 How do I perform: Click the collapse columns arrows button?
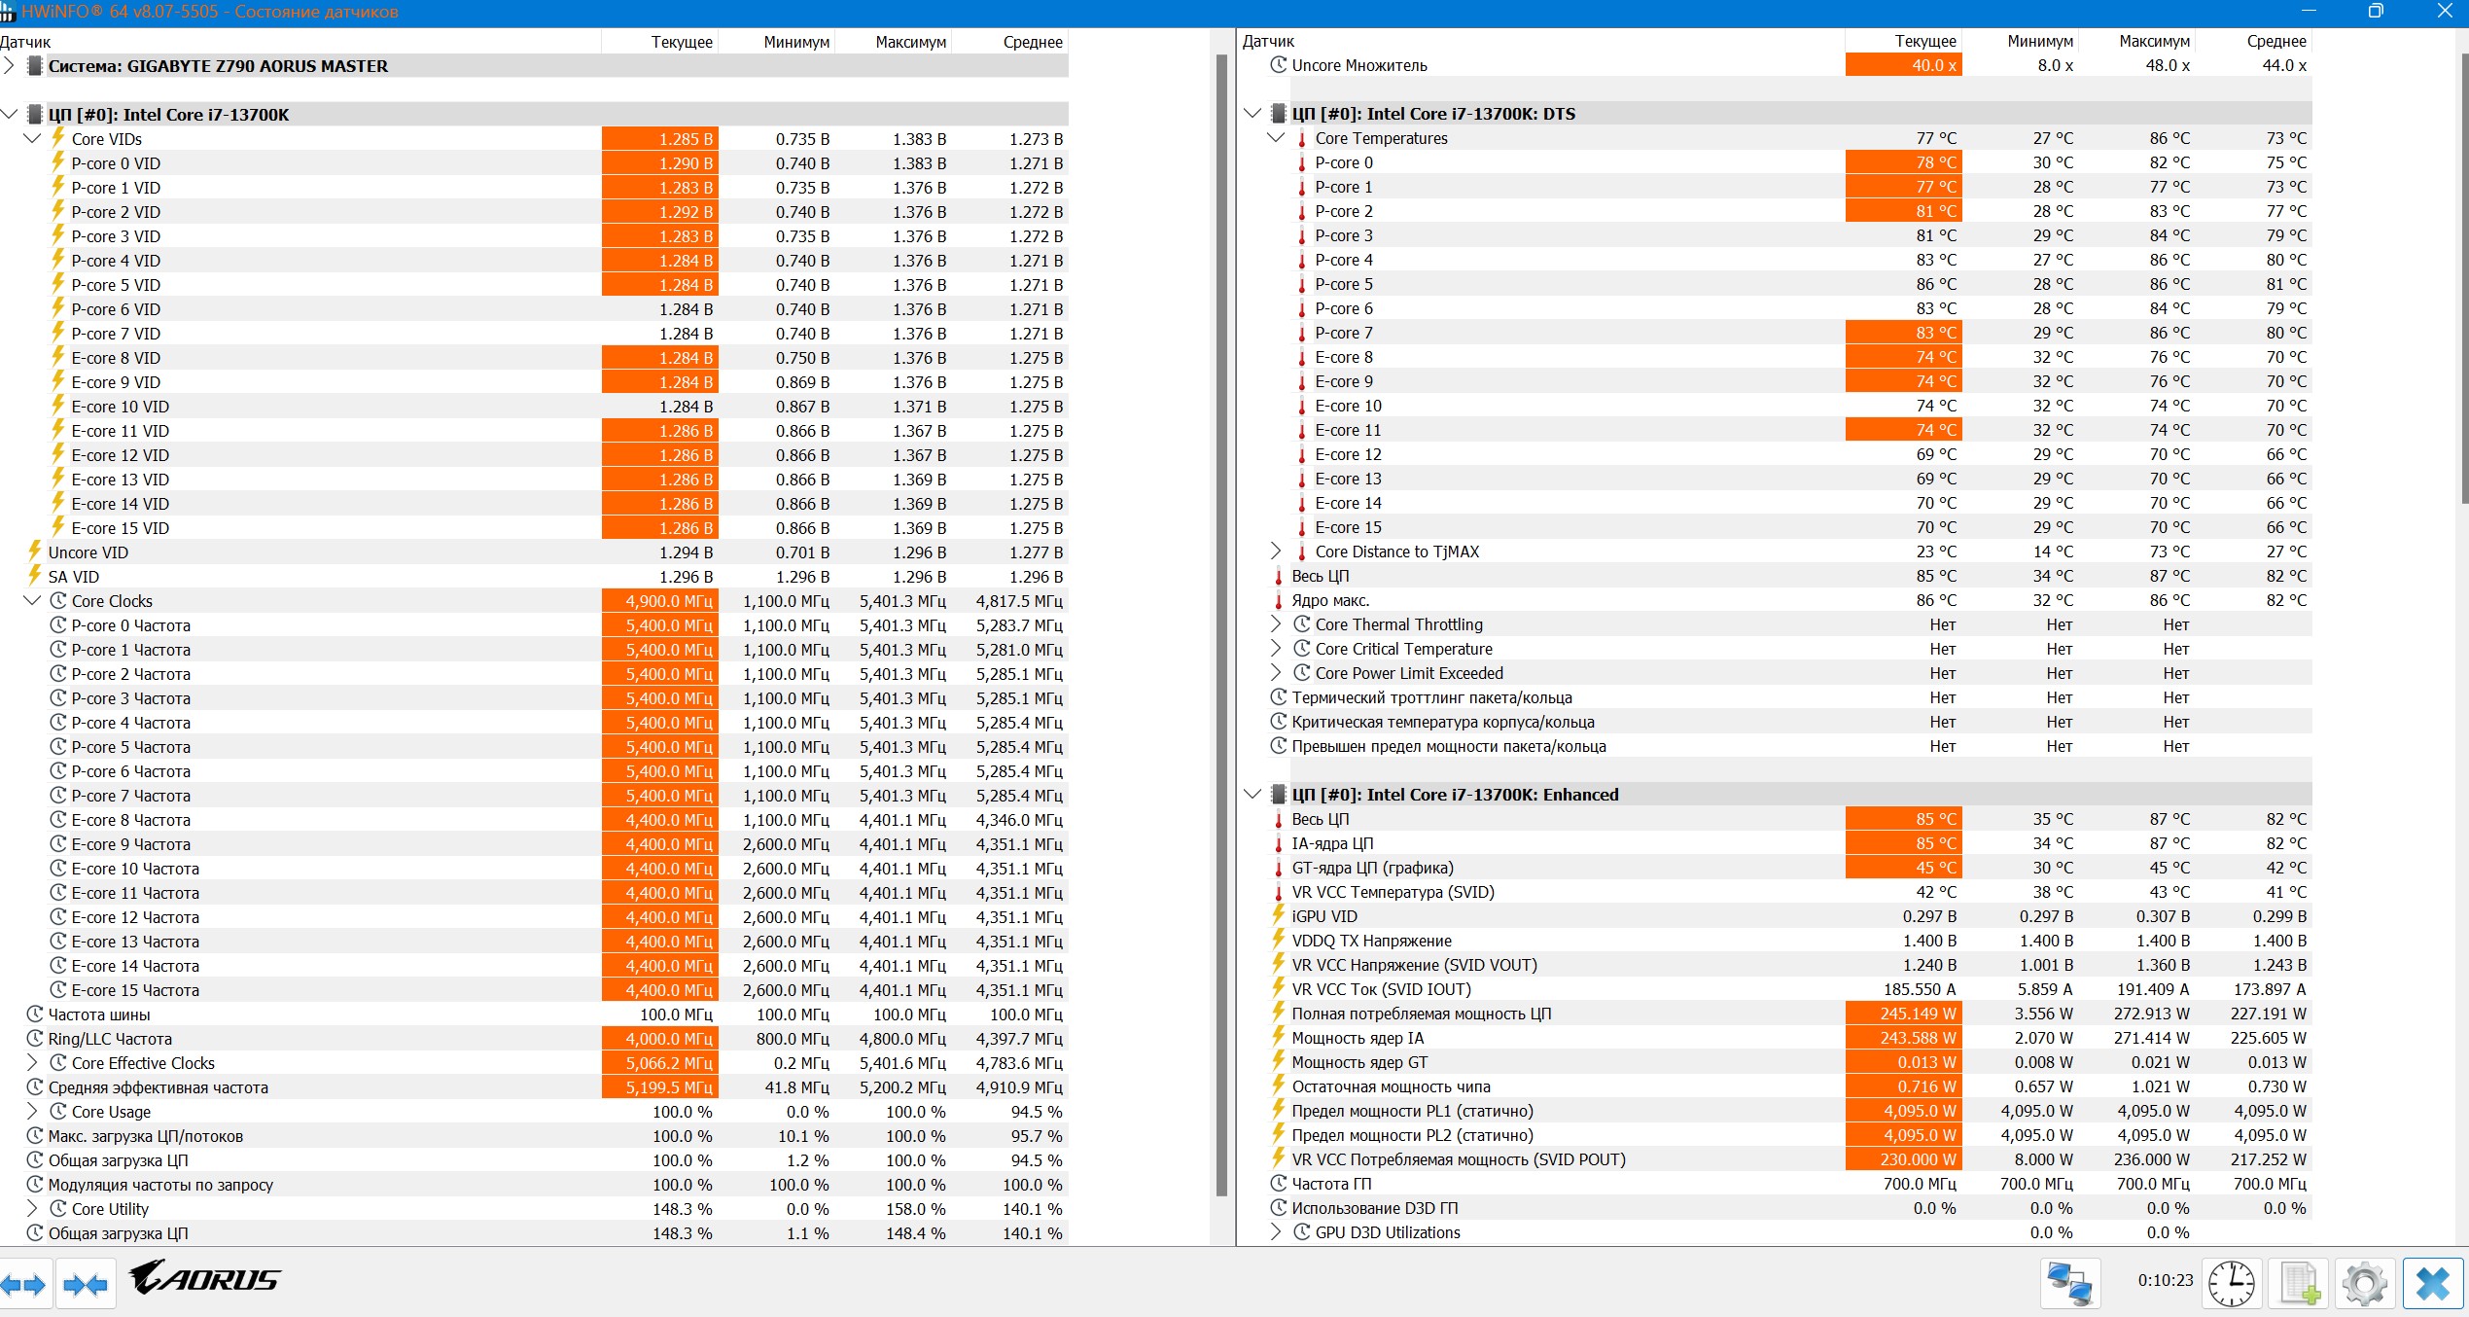tap(86, 1285)
